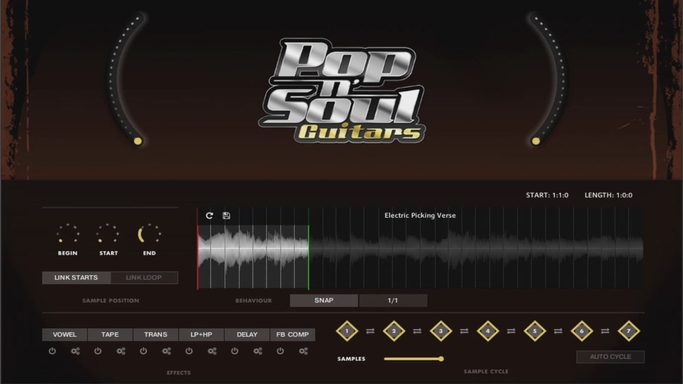Click the LINK STARTS button
The width and height of the screenshot is (683, 384).
tap(76, 278)
